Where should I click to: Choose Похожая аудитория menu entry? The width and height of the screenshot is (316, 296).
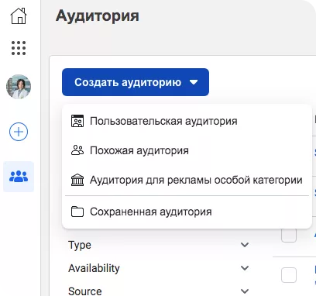point(187,150)
